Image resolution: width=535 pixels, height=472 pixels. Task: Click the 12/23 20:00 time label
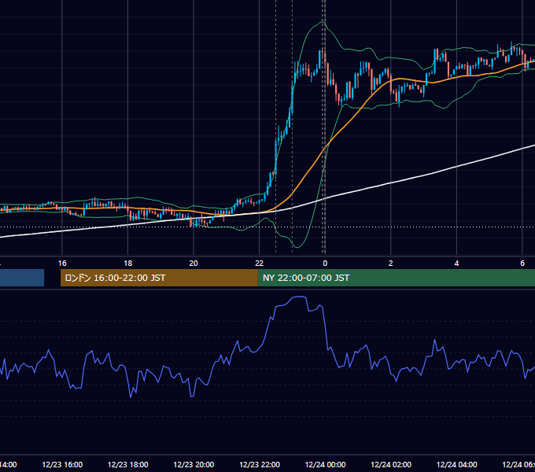tap(194, 464)
